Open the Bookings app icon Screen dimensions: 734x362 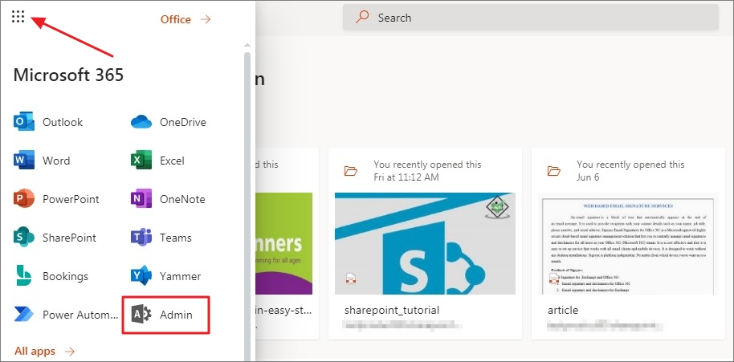(23, 275)
